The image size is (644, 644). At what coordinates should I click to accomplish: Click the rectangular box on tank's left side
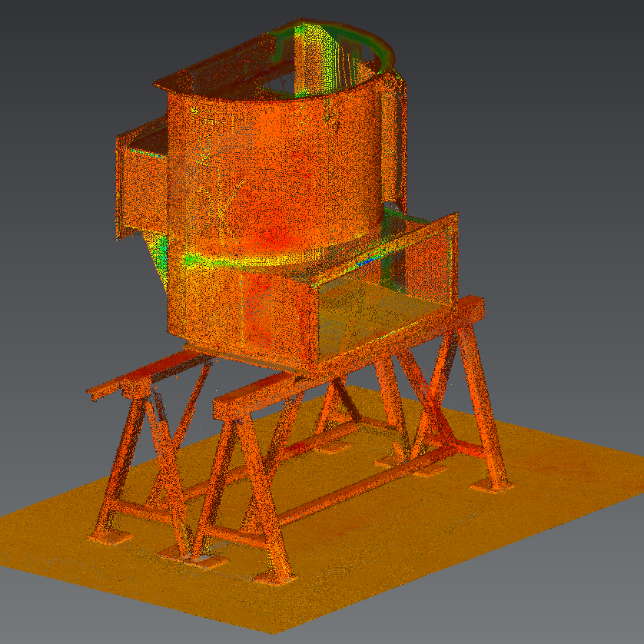pos(141,178)
